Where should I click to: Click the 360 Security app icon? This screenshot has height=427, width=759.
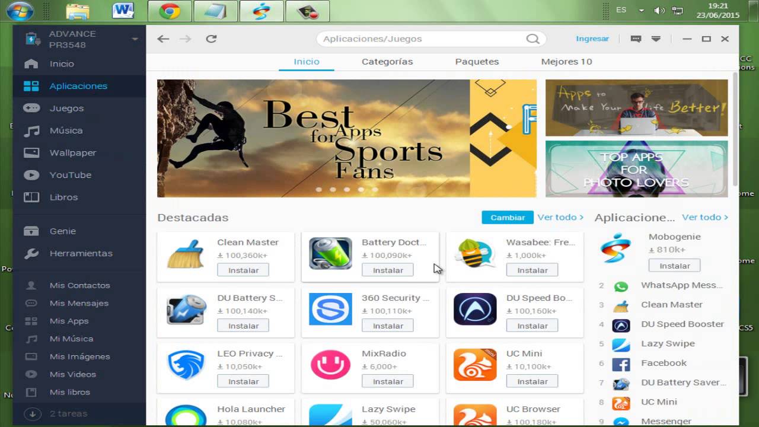[330, 309]
